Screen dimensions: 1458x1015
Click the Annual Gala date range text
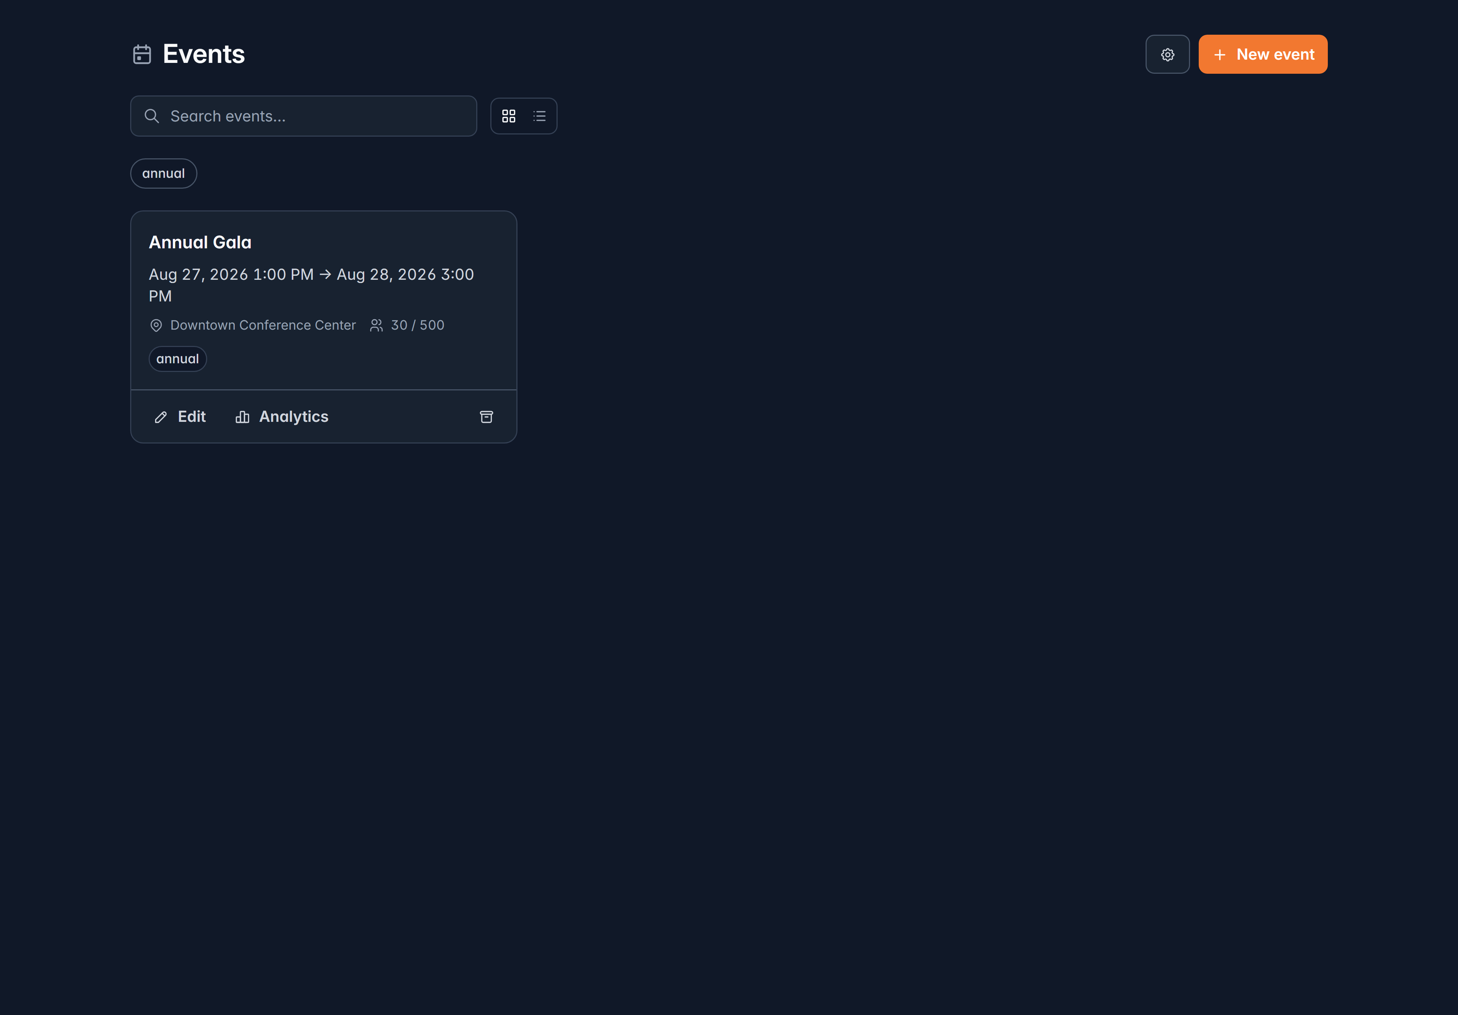pyautogui.click(x=311, y=285)
